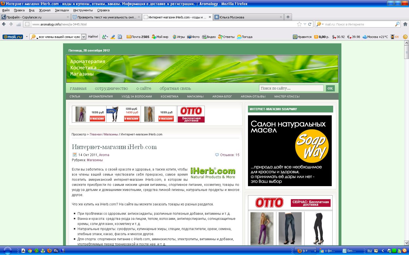Open the Вид menu

(x=32, y=10)
